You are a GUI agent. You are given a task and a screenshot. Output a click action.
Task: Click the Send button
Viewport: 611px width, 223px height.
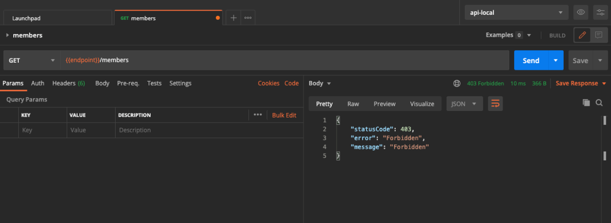click(x=531, y=60)
